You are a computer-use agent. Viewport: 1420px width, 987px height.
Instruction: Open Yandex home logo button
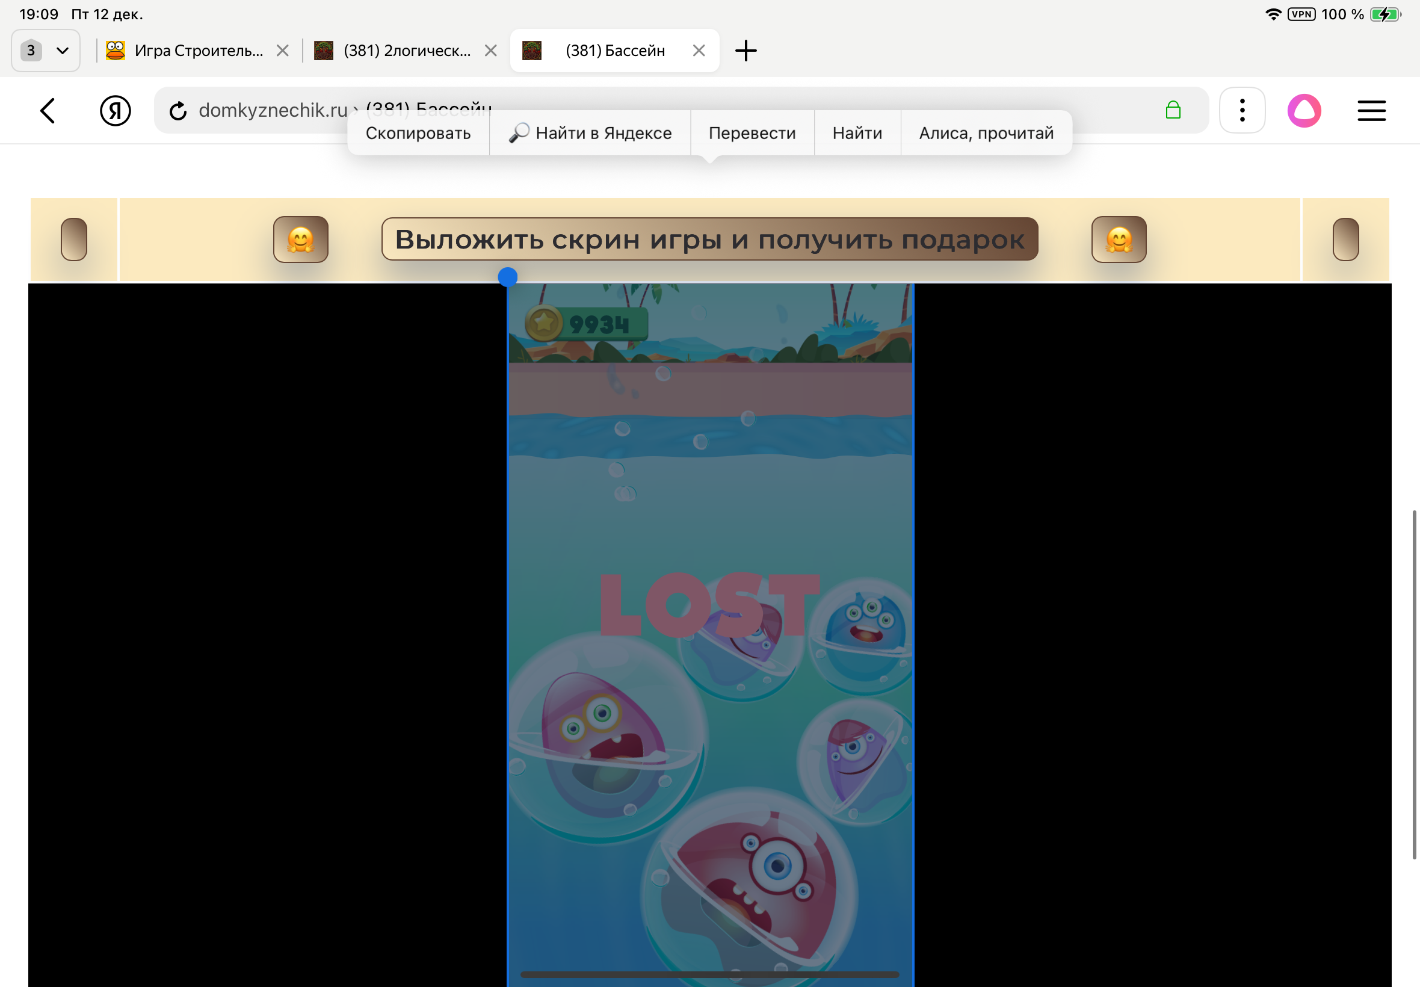(x=115, y=111)
